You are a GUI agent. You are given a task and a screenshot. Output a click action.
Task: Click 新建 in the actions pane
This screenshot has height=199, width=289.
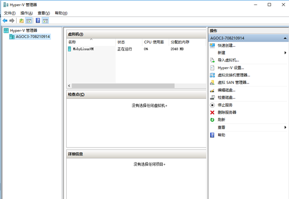click(x=221, y=52)
